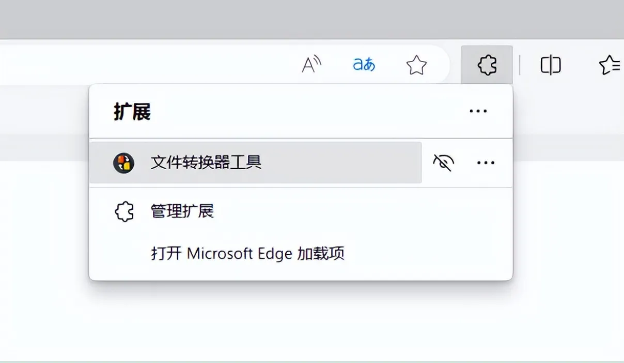The image size is (624, 363).
Task: Select the 文件转换器工具 extension entry
Action: [x=256, y=163]
